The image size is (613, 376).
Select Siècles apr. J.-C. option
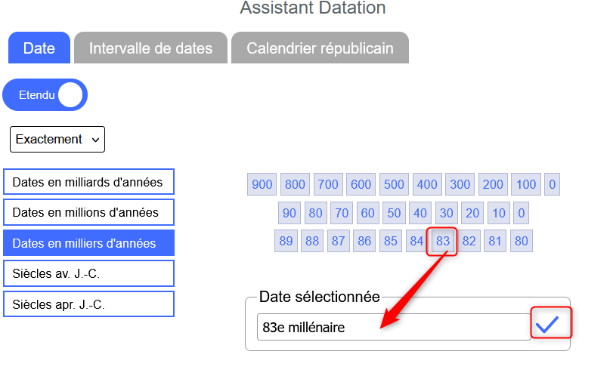[88, 304]
